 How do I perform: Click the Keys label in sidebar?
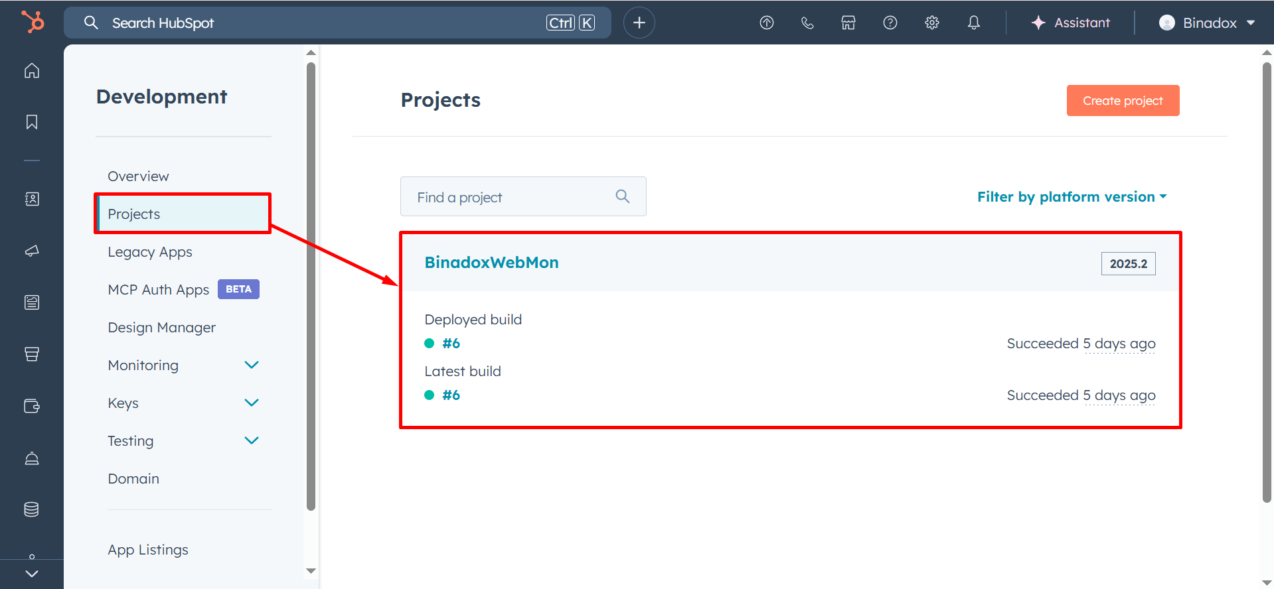pos(123,403)
